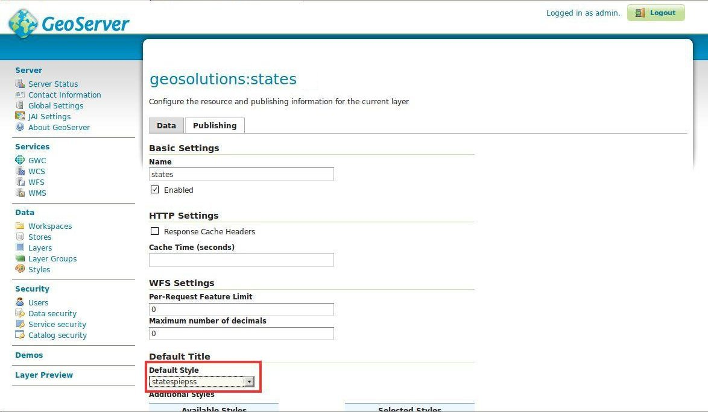Click the JAI Settings icon

tap(20, 116)
